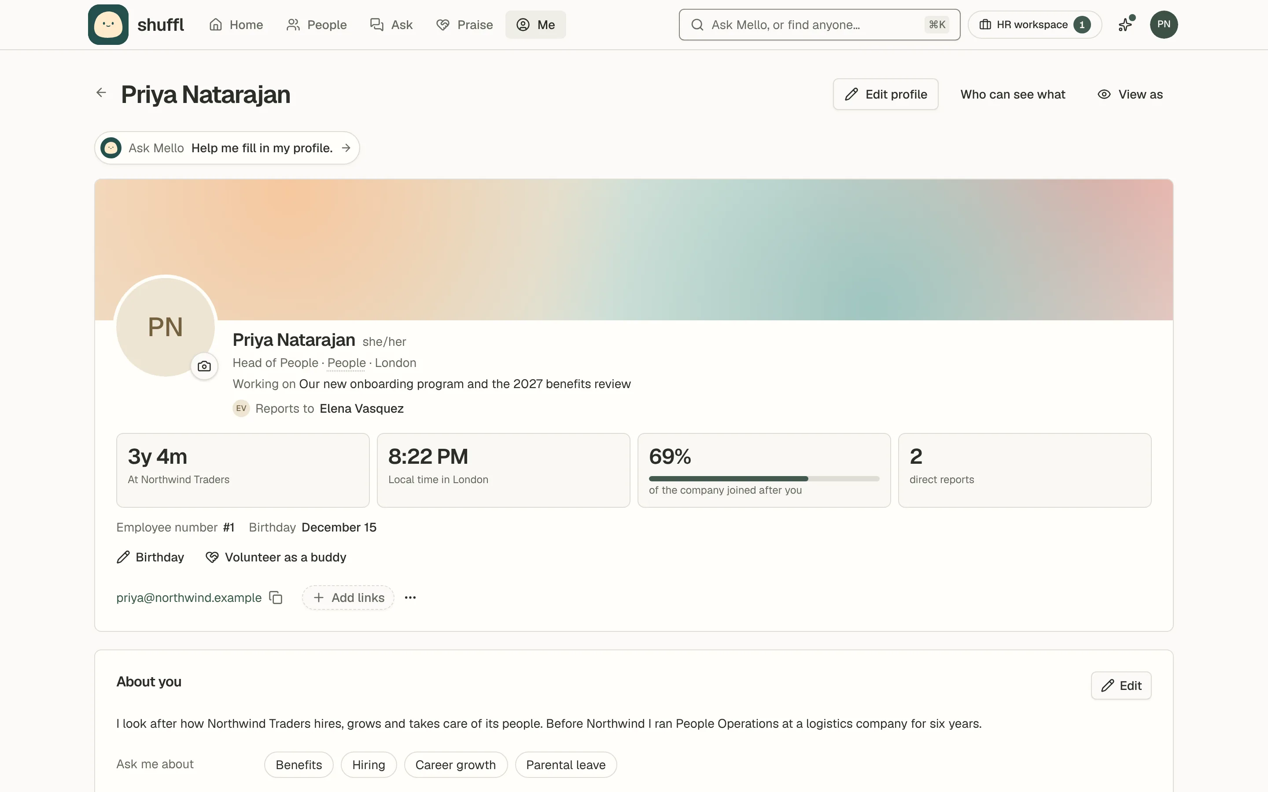Viewport: 1268px width, 792px height.
Task: Copy the email address with copy icon
Action: [x=276, y=598]
